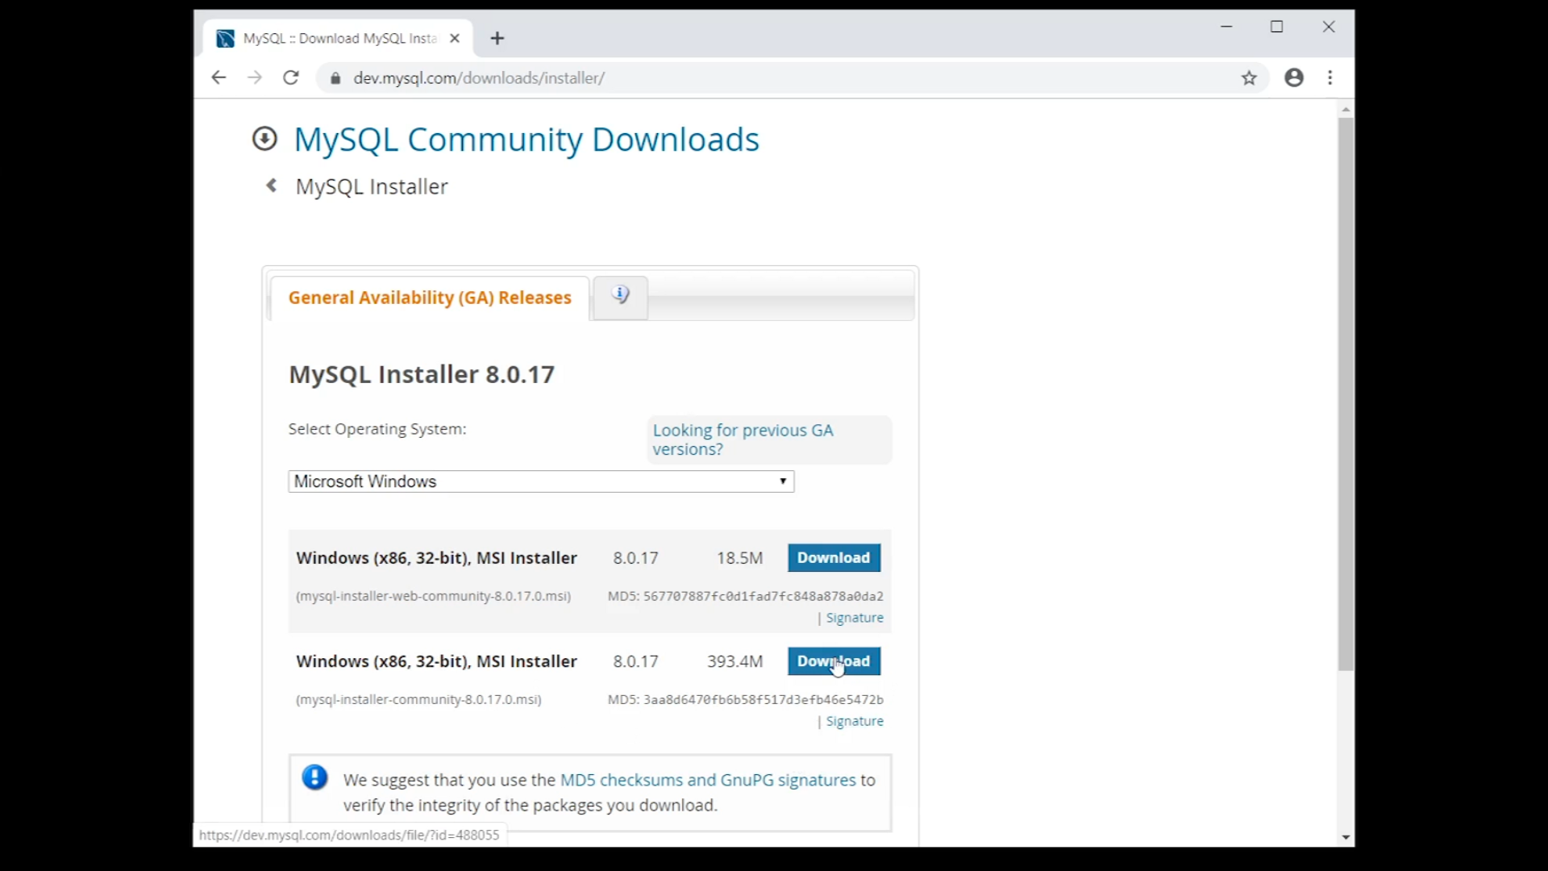The width and height of the screenshot is (1548, 871).
Task: Download the 18.5M web installer
Action: (x=834, y=558)
